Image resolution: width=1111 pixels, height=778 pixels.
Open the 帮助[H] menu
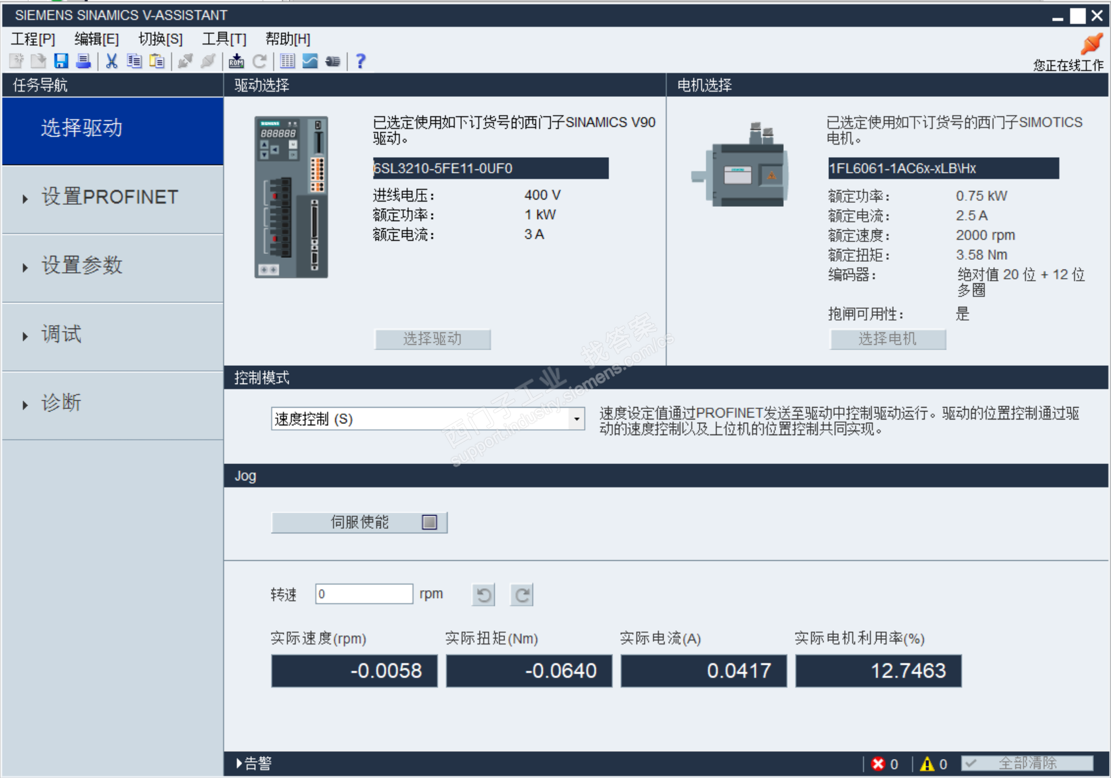coord(288,39)
